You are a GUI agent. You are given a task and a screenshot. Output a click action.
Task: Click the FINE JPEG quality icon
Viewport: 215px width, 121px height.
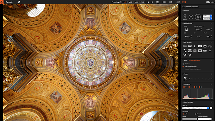click(x=190, y=46)
